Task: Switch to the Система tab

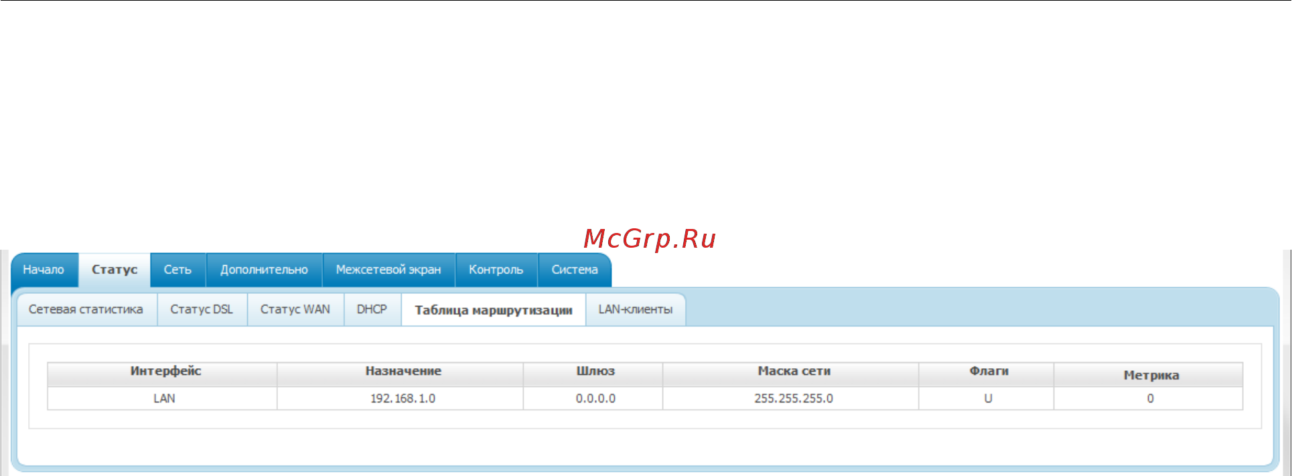Action: (575, 270)
